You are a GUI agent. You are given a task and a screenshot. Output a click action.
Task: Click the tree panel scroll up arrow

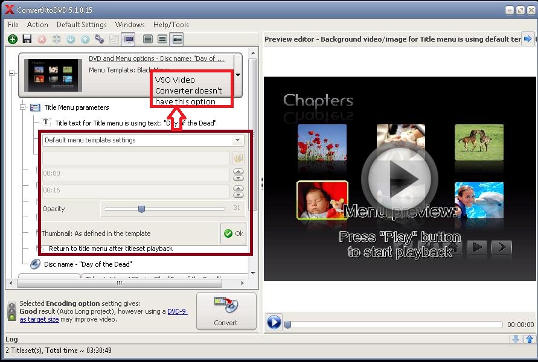(x=253, y=53)
